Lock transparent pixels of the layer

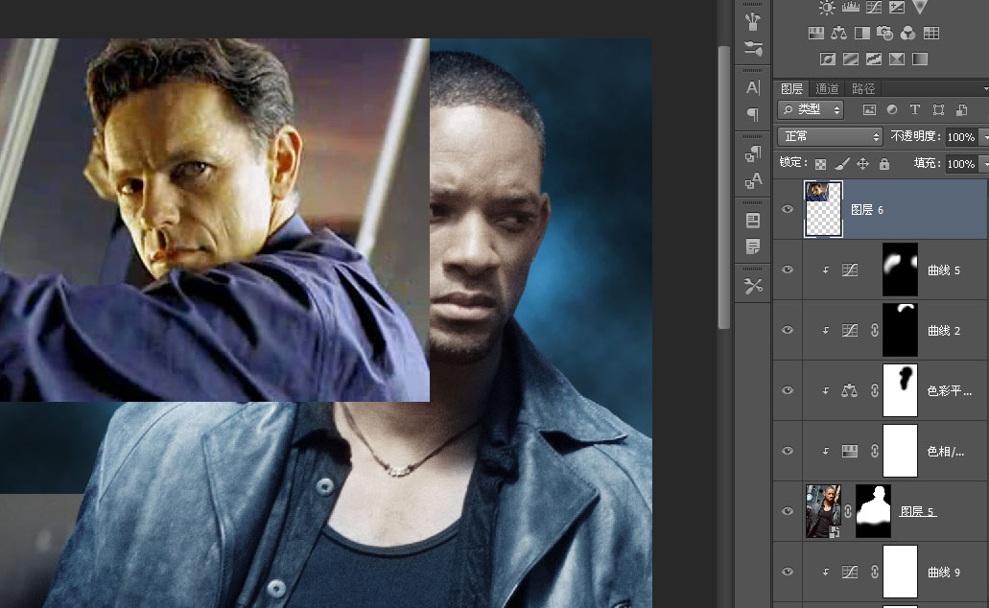(820, 164)
